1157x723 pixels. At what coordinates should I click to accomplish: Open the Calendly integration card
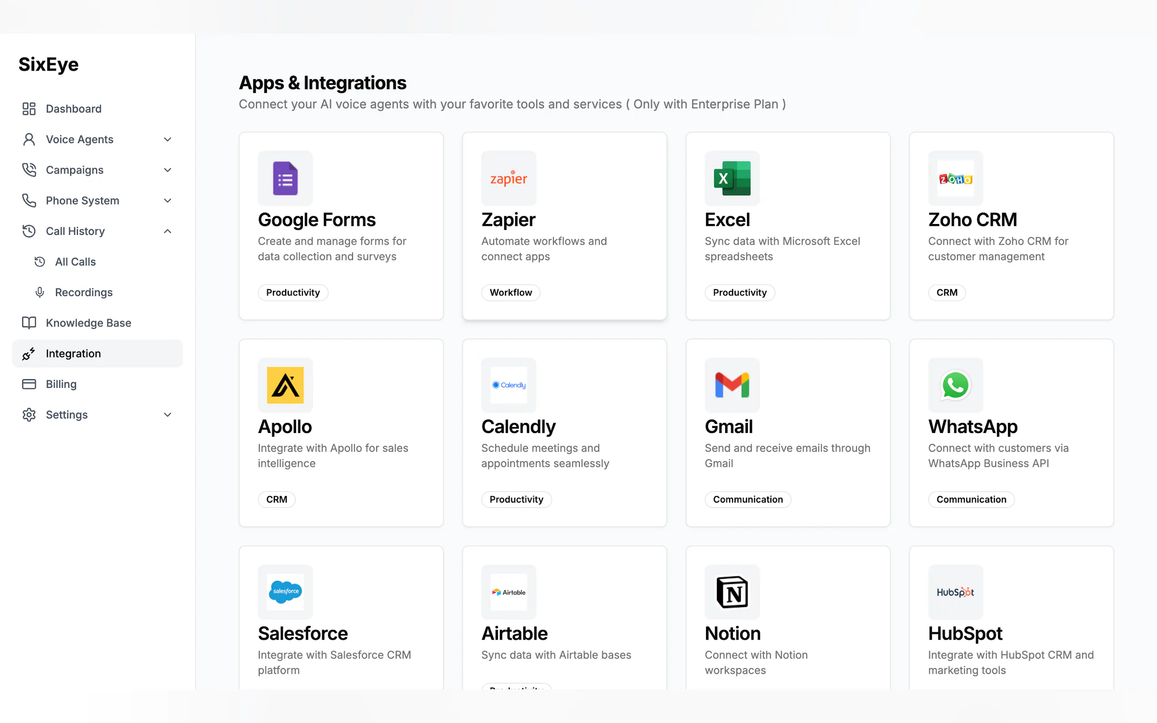point(564,433)
